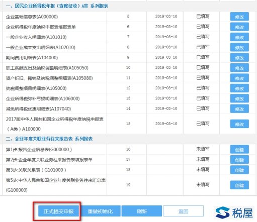This screenshot has height=222, width=257.
Task: Edit the 职工薪酬支出及纳税调整明细表(A105050) form
Action: tap(239, 68)
